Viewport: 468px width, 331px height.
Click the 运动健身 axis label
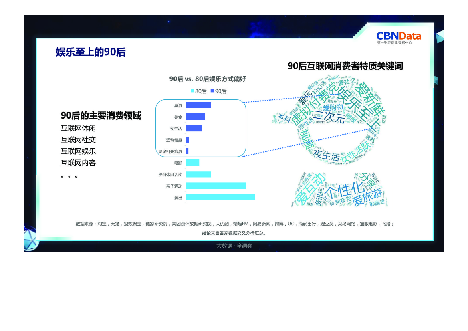pos(174,140)
